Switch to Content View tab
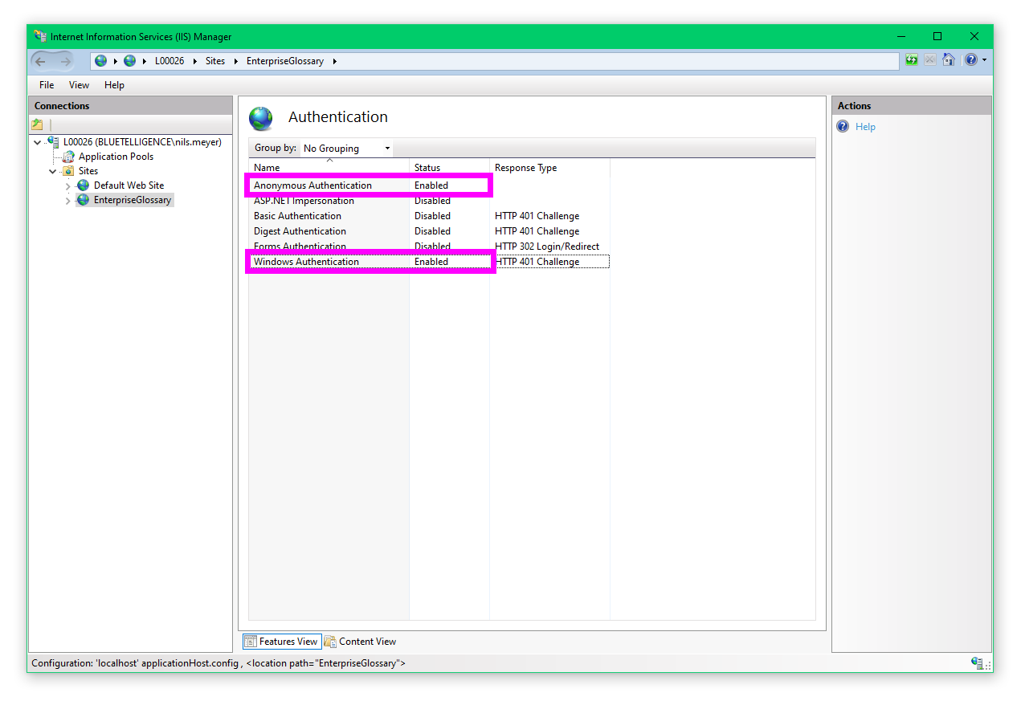The height and width of the screenshot is (701, 1021). 360,642
